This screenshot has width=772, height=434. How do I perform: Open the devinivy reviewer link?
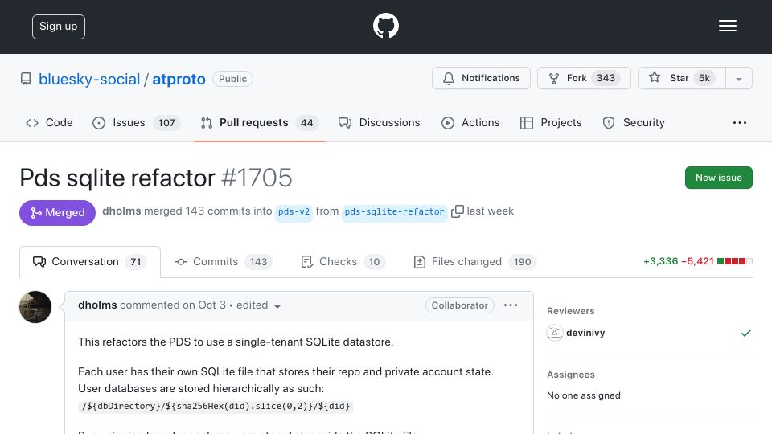click(585, 333)
